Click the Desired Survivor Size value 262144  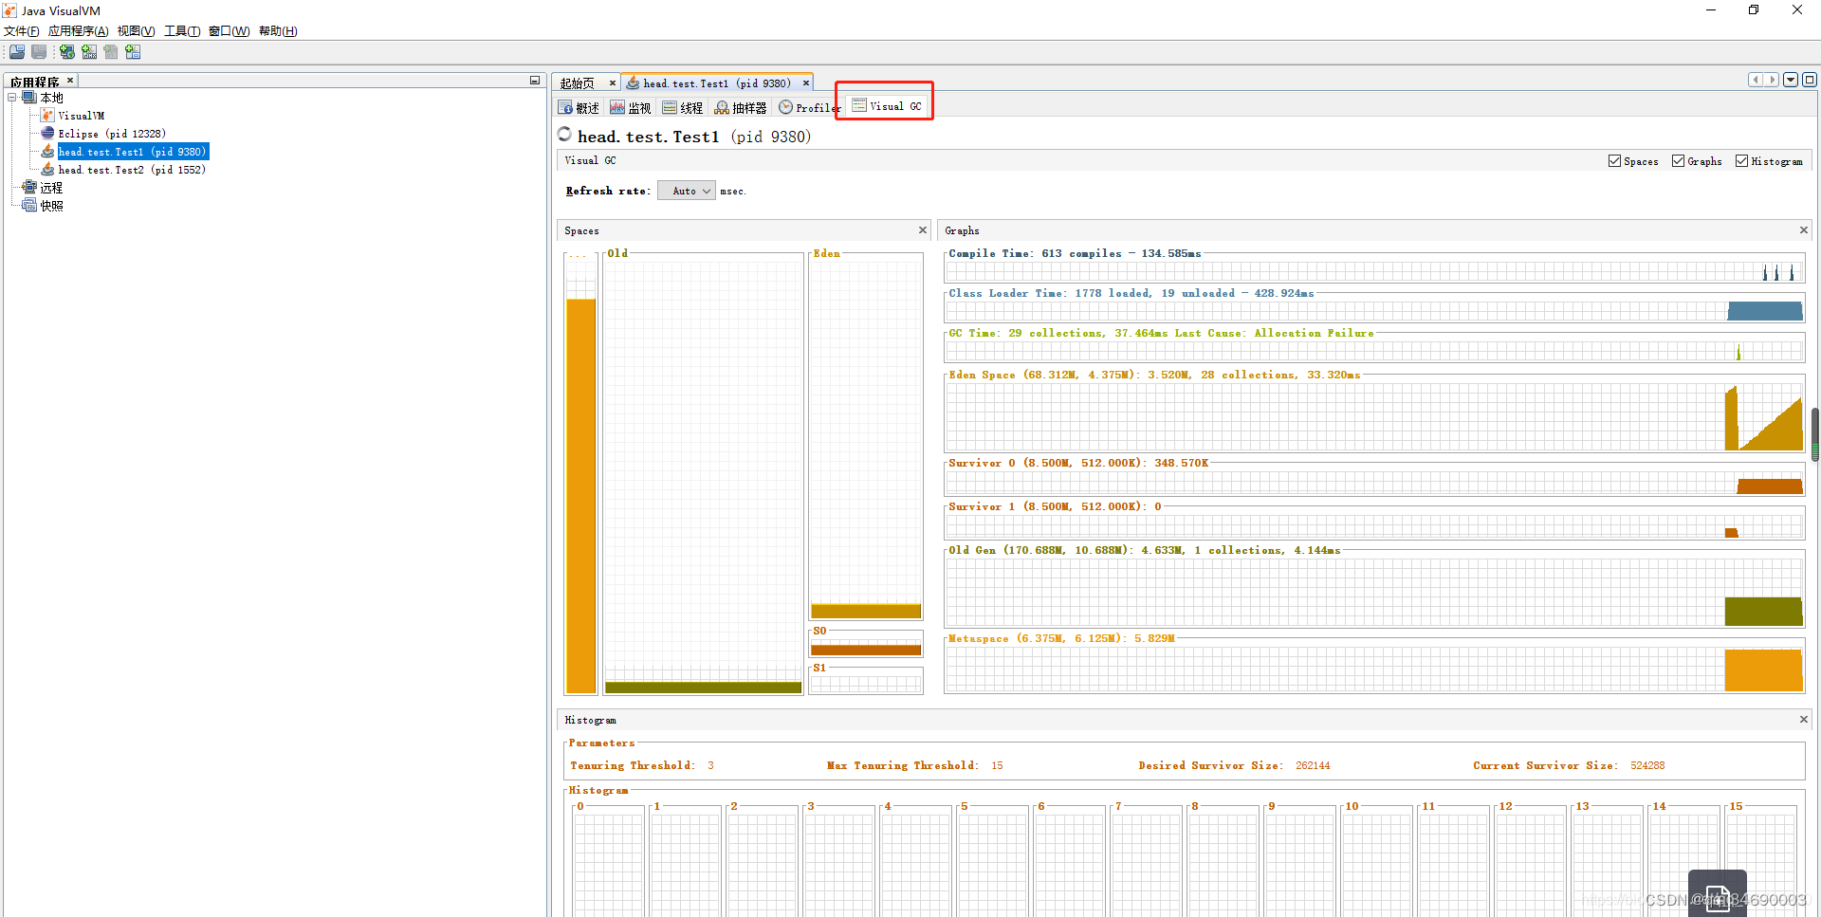pos(1313,765)
